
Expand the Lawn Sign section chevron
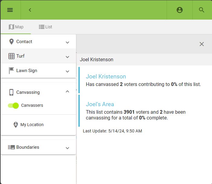(x=67, y=71)
